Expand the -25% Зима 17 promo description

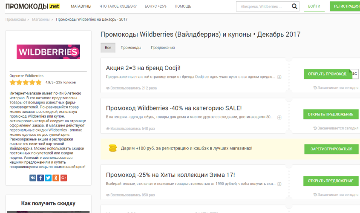click(x=279, y=184)
